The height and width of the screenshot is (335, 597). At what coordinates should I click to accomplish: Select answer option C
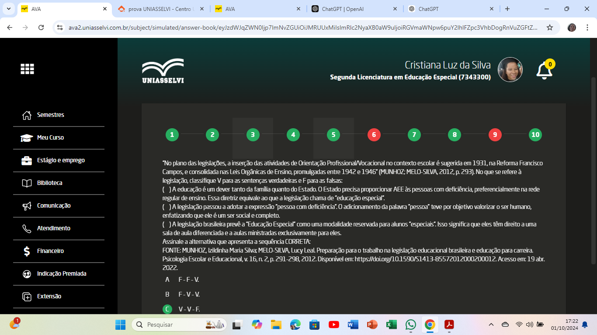(x=167, y=309)
